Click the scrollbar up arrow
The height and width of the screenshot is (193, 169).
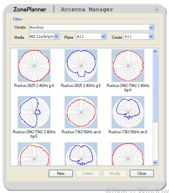click(x=155, y=51)
